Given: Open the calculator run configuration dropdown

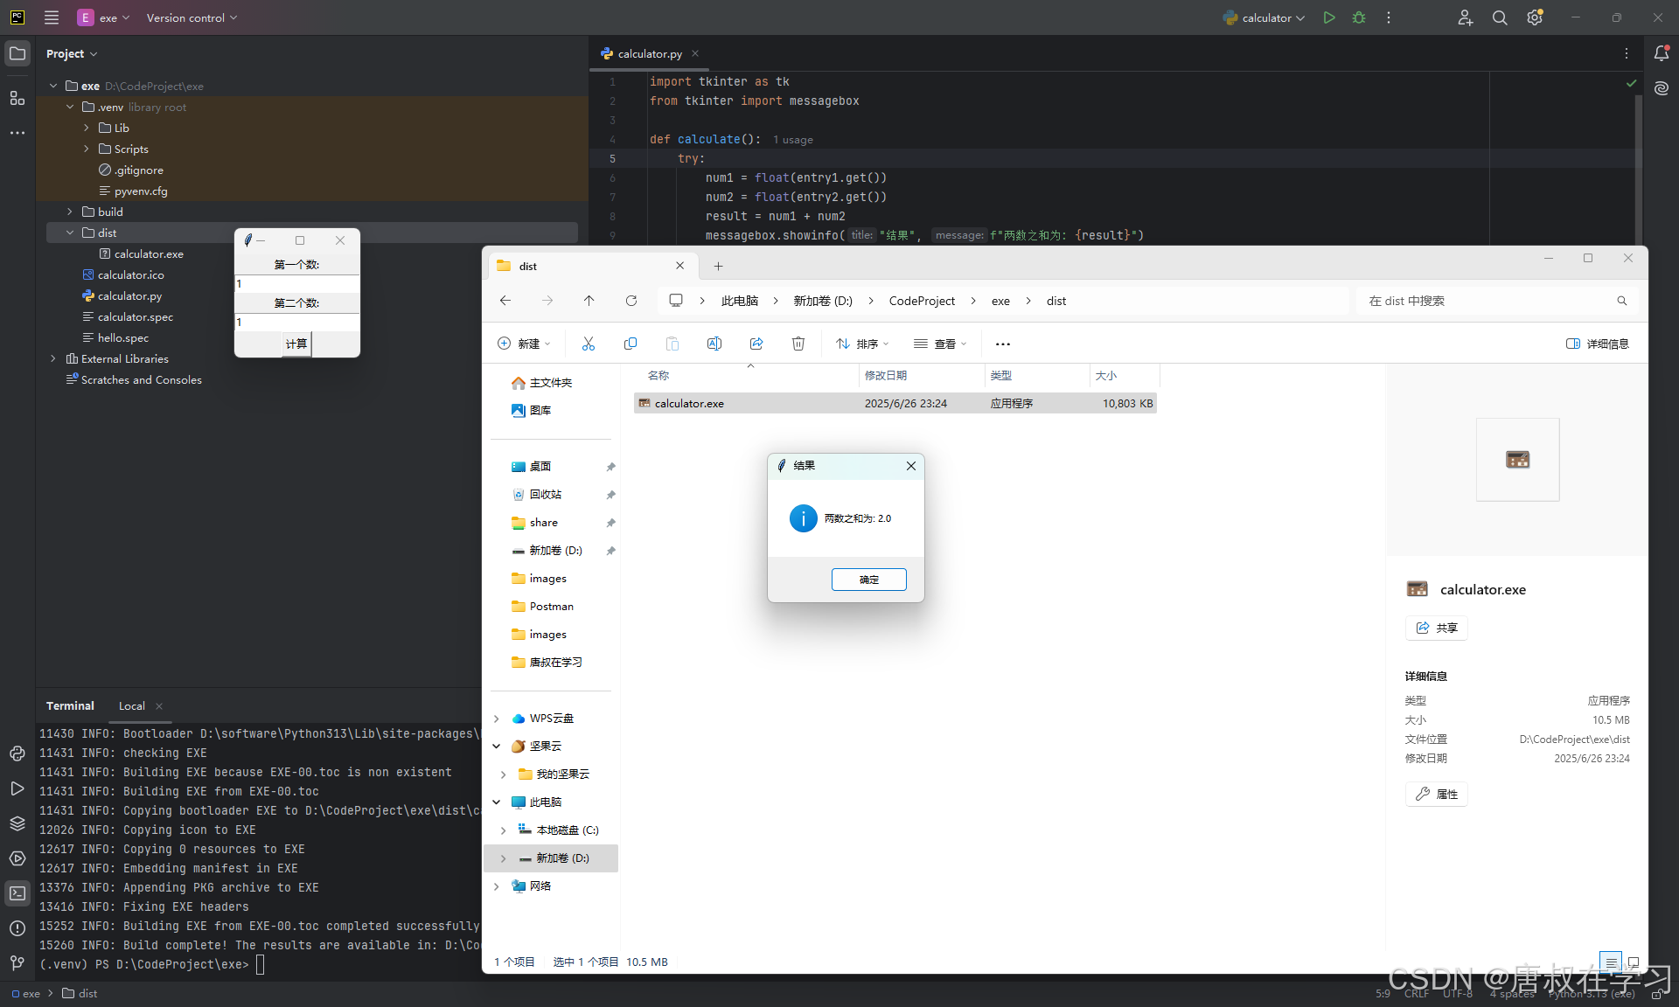Looking at the screenshot, I should click(x=1264, y=17).
